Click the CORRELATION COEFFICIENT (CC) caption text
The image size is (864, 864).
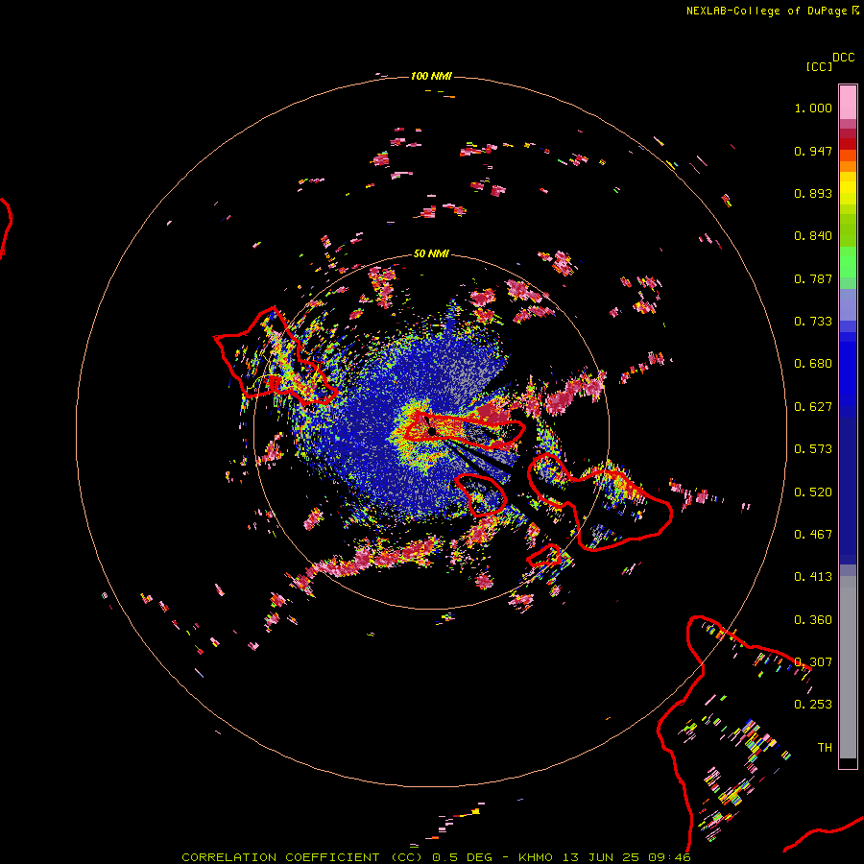pyautogui.click(x=301, y=857)
